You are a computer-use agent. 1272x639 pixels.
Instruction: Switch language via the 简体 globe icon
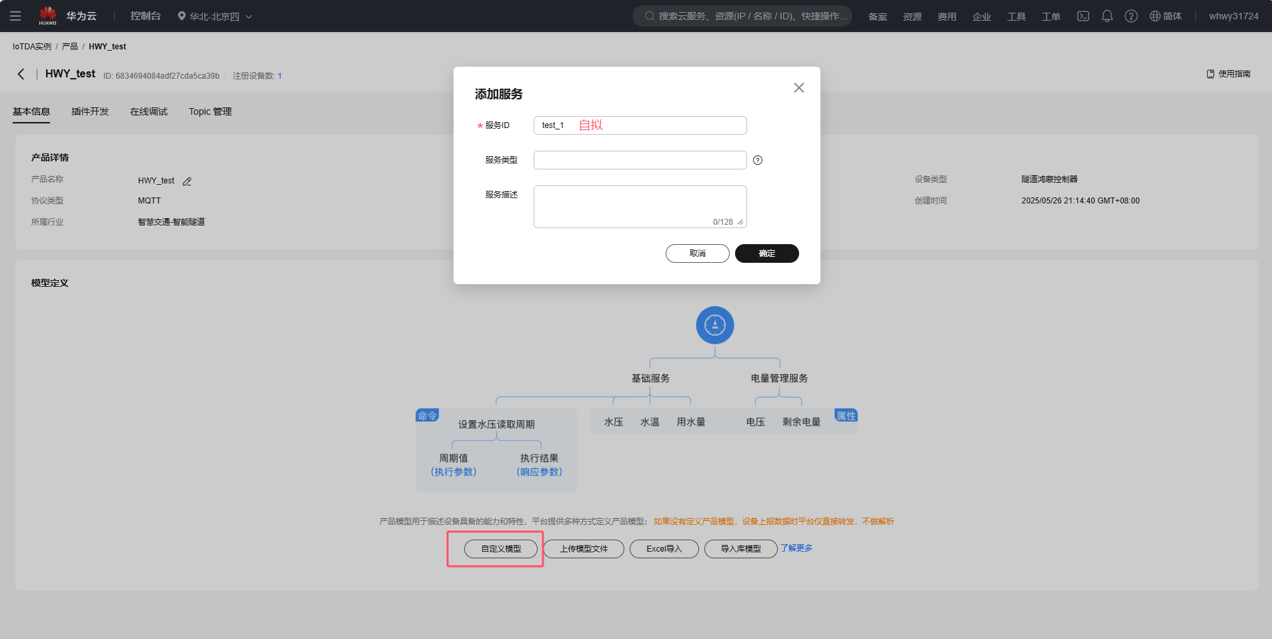click(x=1166, y=16)
